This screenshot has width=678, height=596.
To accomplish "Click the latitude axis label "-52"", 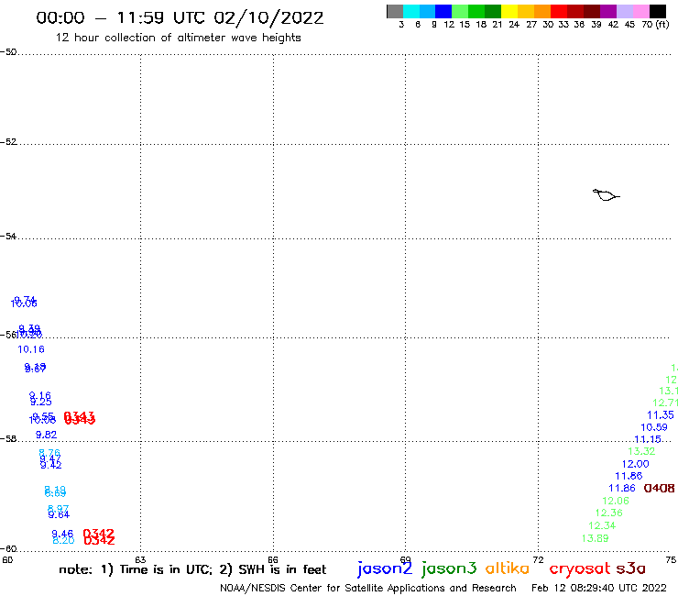I will [8, 142].
